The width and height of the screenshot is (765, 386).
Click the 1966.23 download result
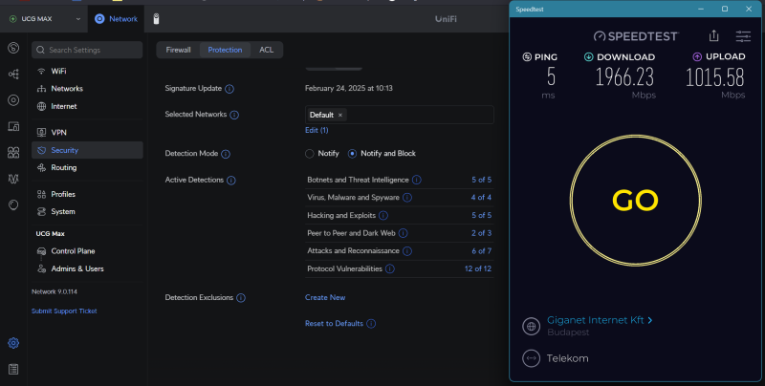(624, 77)
